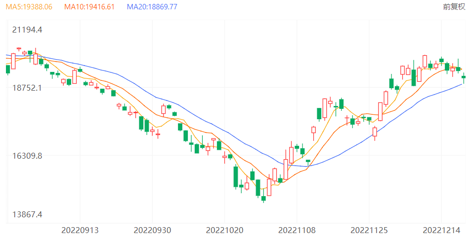Open the 前复权 price adjustment selector
This screenshot has height=237, width=473.
click(454, 7)
